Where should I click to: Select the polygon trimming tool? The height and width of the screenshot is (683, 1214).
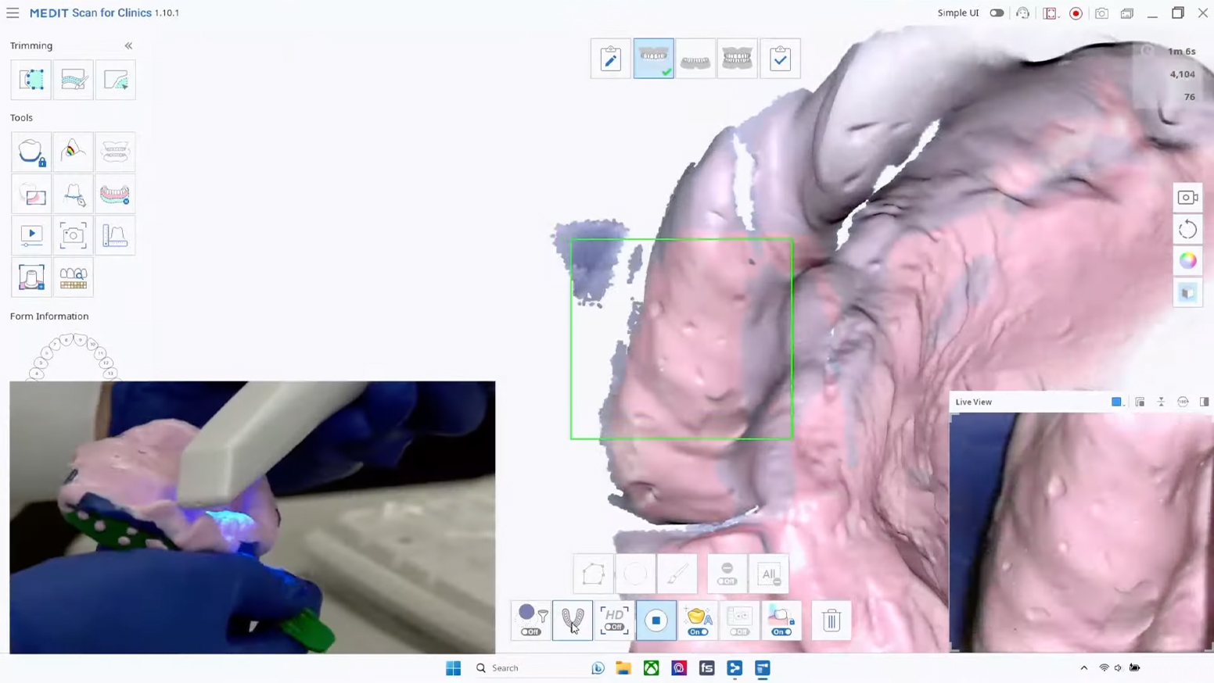point(594,574)
